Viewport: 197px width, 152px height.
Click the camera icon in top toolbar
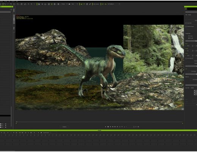pyautogui.click(x=69, y=4)
